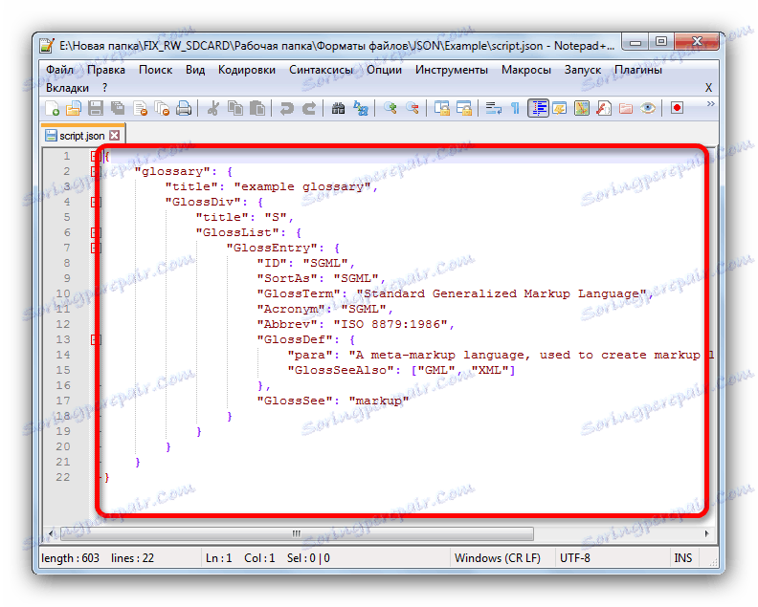Close the current document via the toolbar icon
Image resolution: width=758 pixels, height=607 pixels.
point(140,108)
